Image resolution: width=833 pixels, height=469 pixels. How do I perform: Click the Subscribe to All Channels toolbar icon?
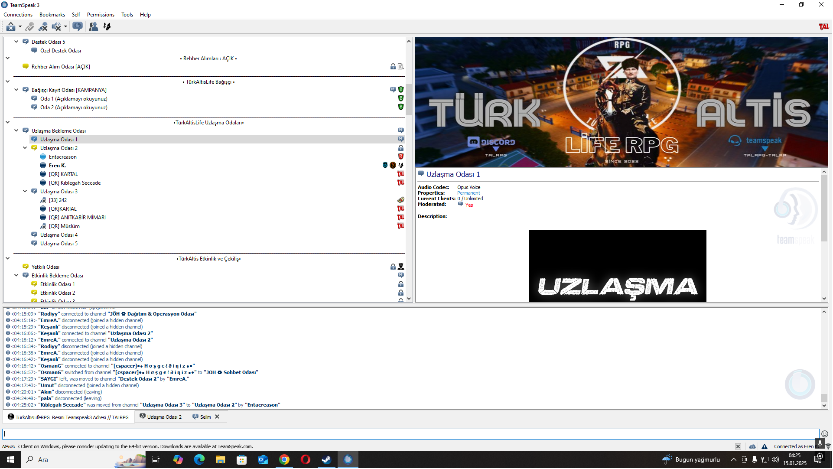pyautogui.click(x=78, y=27)
